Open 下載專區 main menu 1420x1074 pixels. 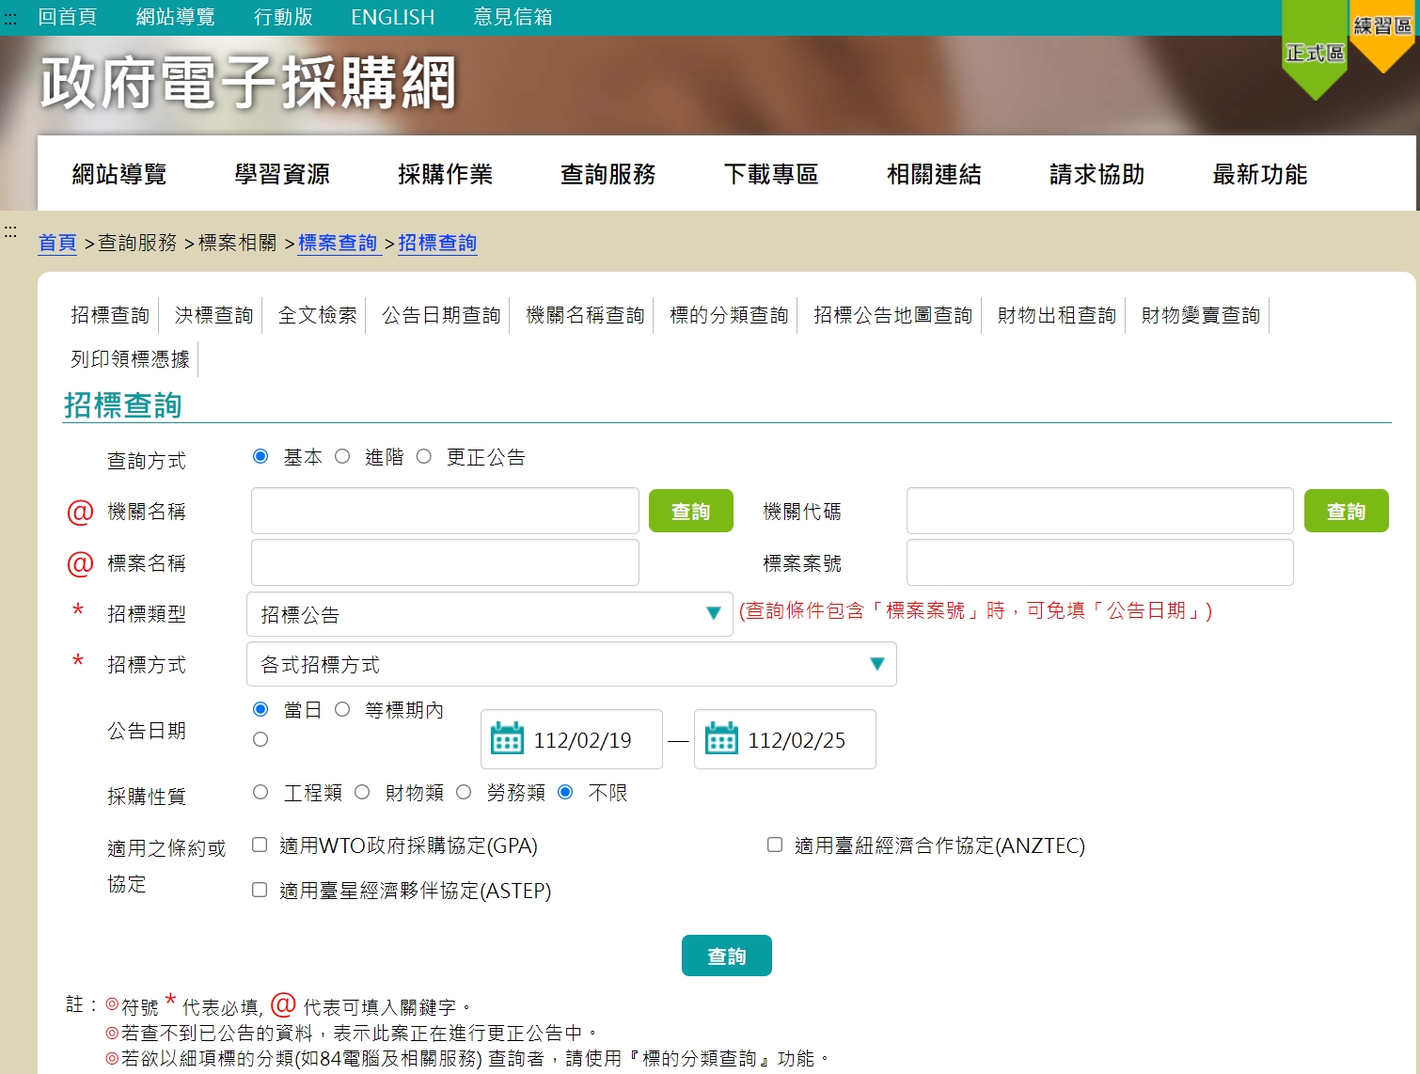point(771,174)
